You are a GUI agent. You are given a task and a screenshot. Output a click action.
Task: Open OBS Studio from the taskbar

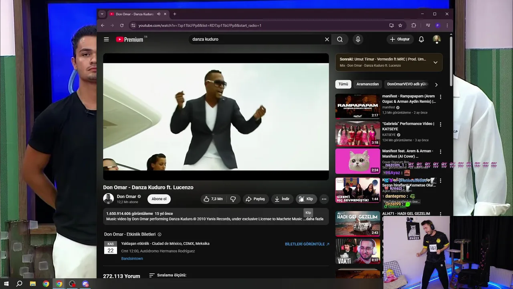pos(72,284)
